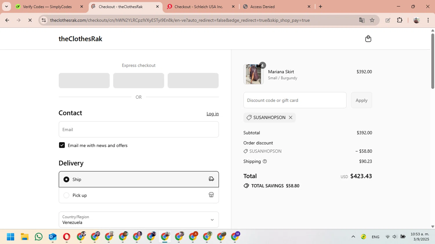Switch to the Access Denied tab

[262, 7]
